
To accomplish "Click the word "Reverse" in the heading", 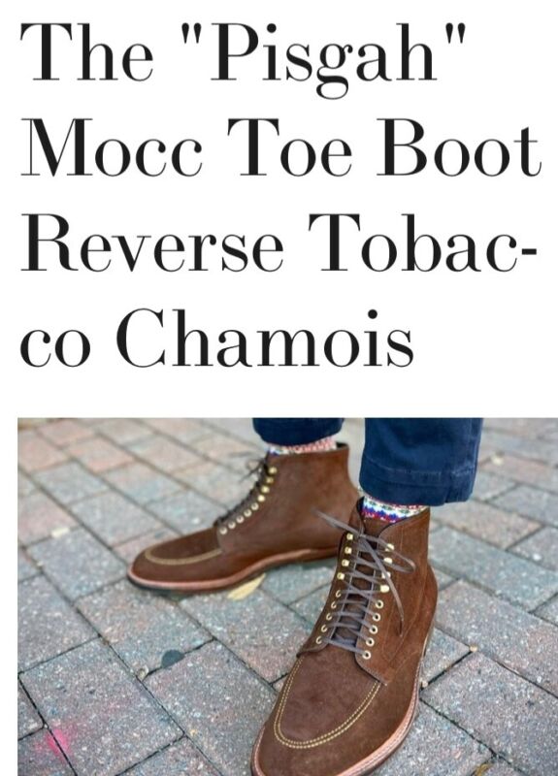I will coord(152,242).
